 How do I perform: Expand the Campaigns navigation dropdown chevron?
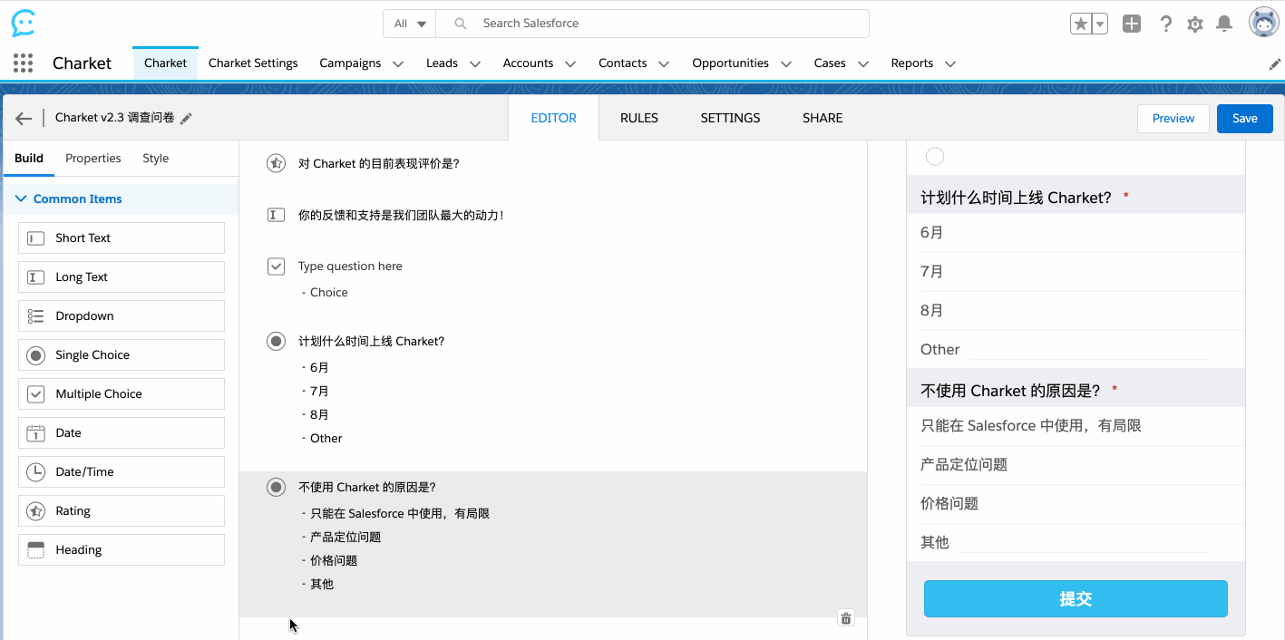[398, 64]
